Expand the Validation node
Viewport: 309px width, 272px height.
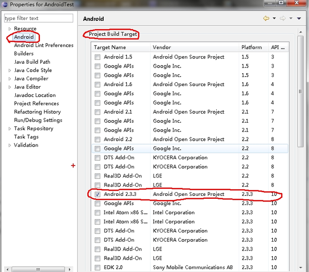10,145
